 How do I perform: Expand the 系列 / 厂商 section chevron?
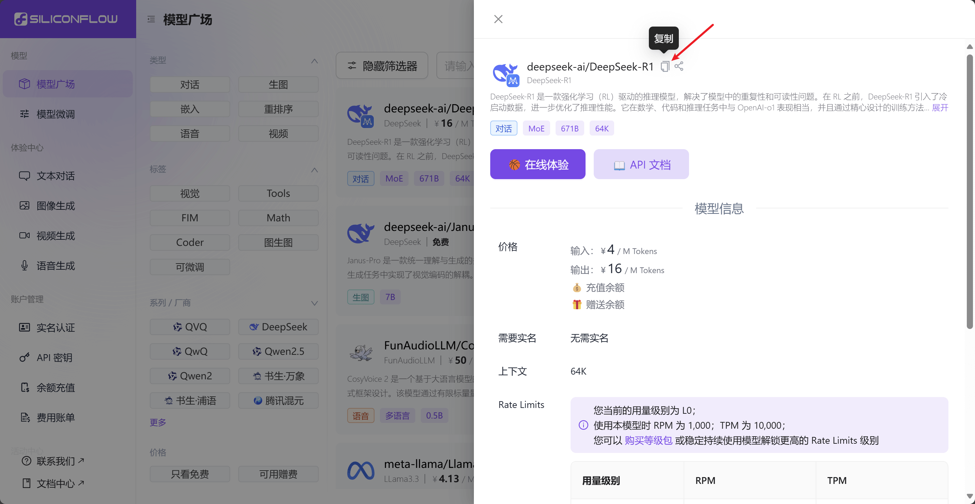[x=314, y=303]
